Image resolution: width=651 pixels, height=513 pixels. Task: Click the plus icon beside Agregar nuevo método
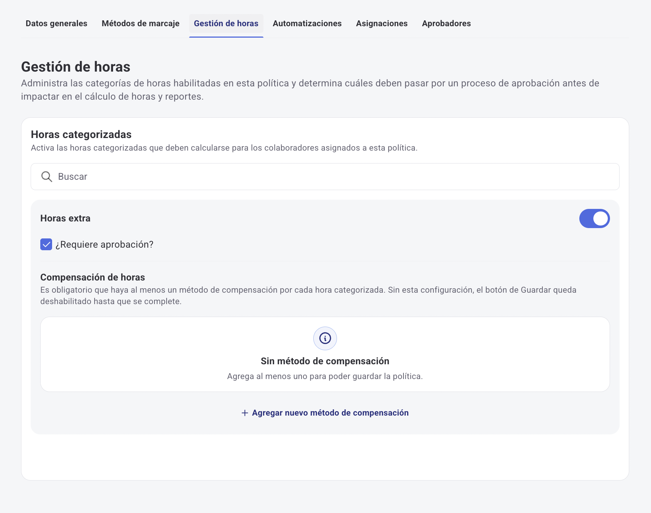pos(245,413)
